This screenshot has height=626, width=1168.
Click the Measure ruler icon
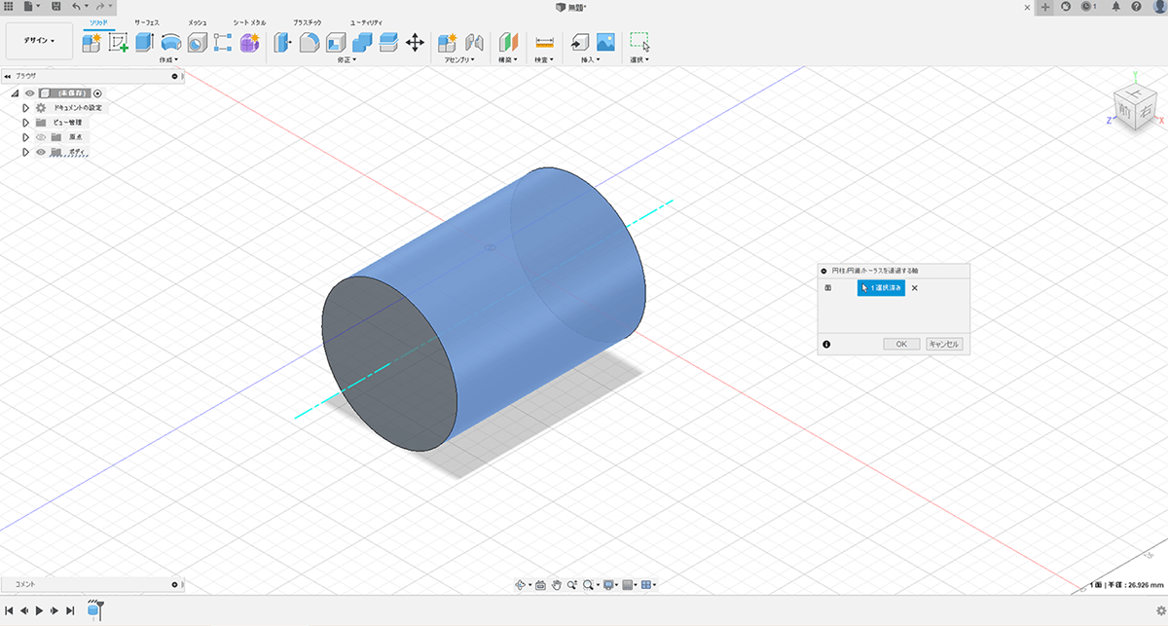544,42
